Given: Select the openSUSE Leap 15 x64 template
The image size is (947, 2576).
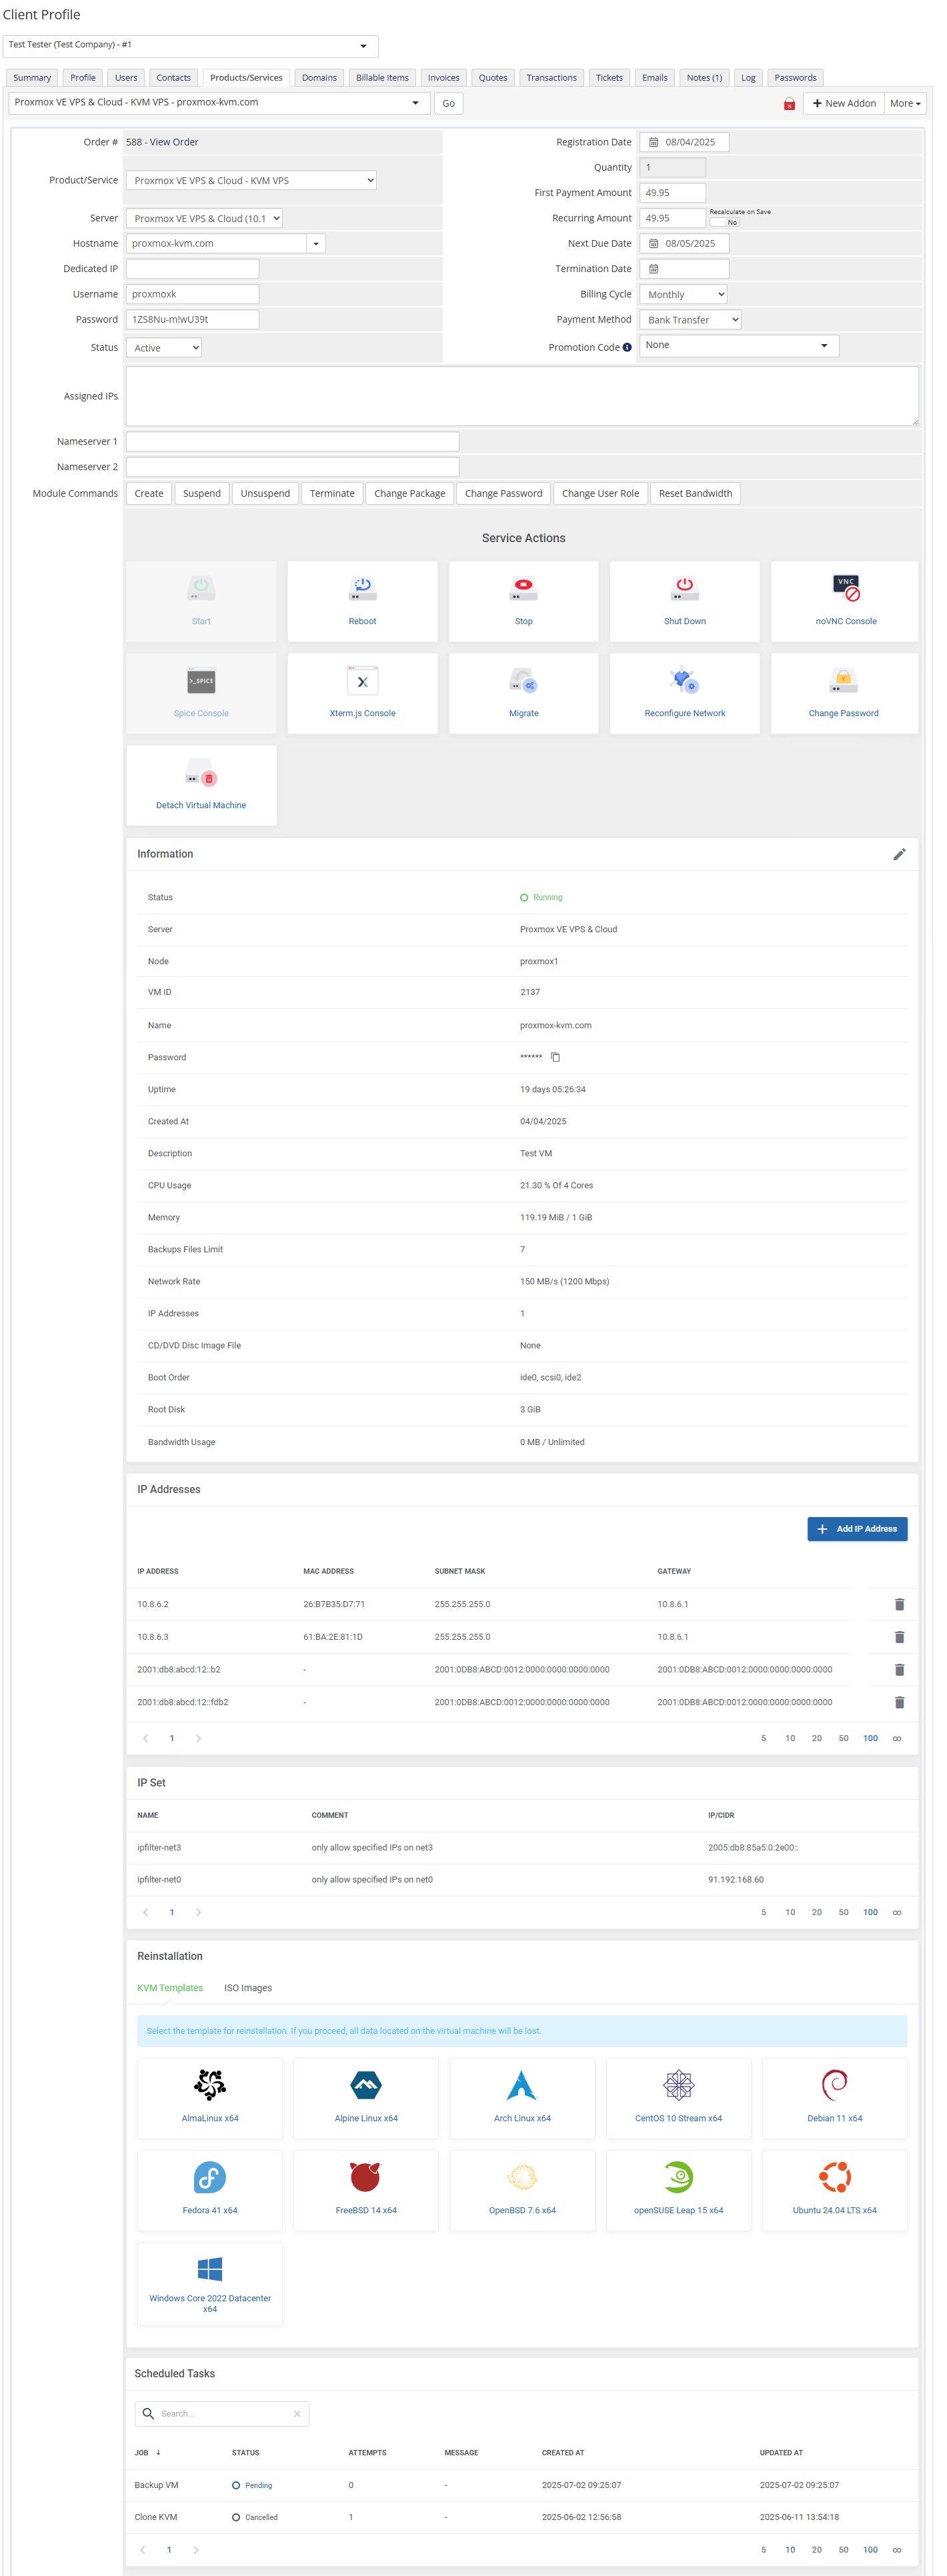Looking at the screenshot, I should tap(678, 2189).
